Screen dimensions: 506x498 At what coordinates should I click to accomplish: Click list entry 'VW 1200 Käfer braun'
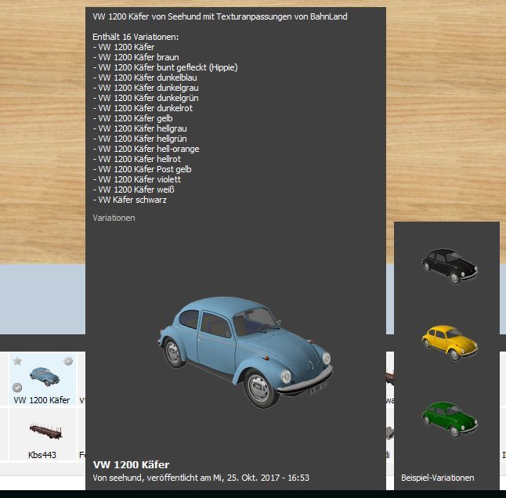(x=136, y=57)
